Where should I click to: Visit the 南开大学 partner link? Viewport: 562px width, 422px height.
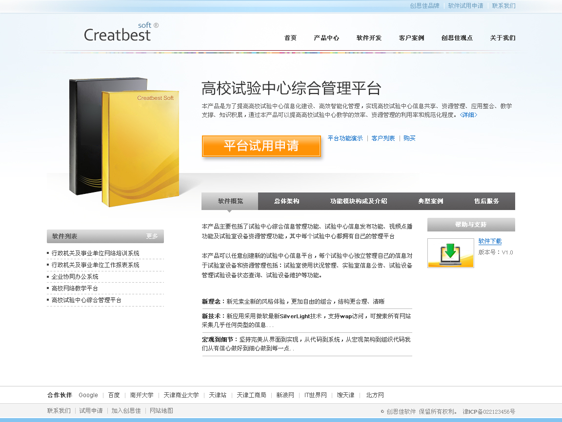(141, 395)
